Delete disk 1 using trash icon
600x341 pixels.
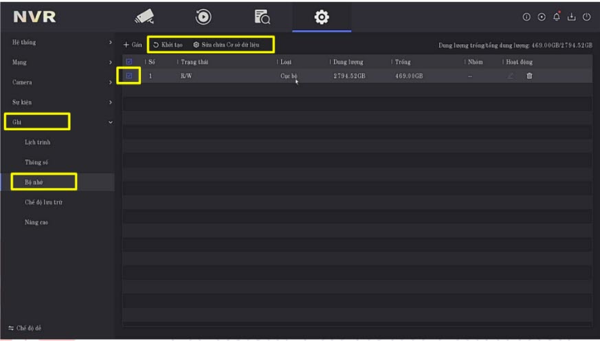(529, 76)
